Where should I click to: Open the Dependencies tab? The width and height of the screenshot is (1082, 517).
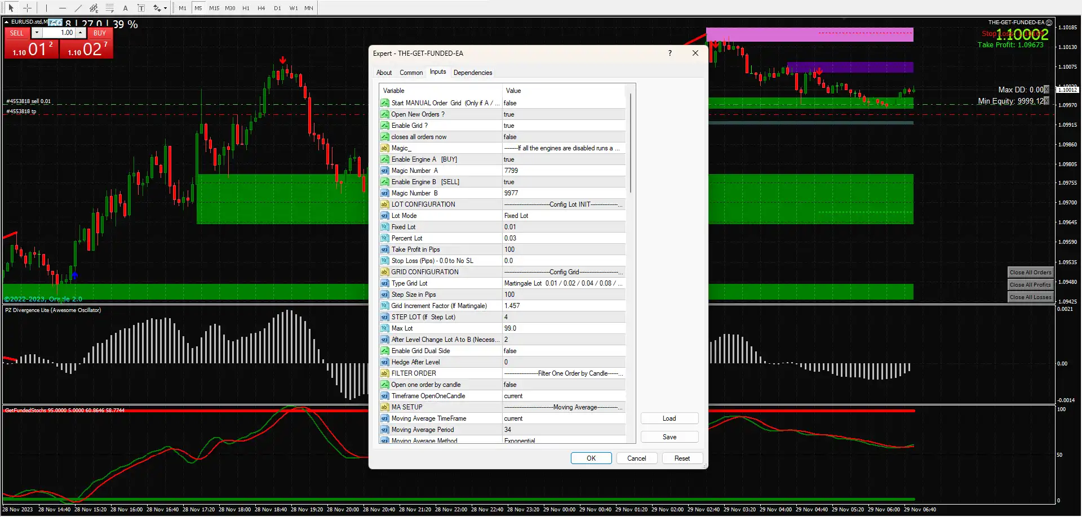[x=472, y=72]
